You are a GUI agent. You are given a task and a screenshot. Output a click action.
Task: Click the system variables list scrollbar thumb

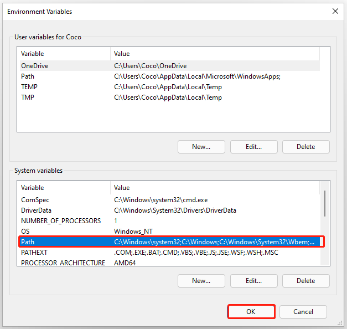pos(325,203)
